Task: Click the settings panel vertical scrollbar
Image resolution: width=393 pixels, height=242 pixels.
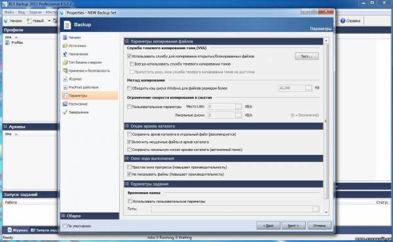Action: click(x=326, y=121)
